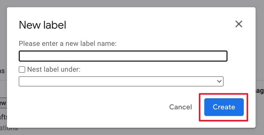Select the combo box under Nest label

click(x=121, y=81)
